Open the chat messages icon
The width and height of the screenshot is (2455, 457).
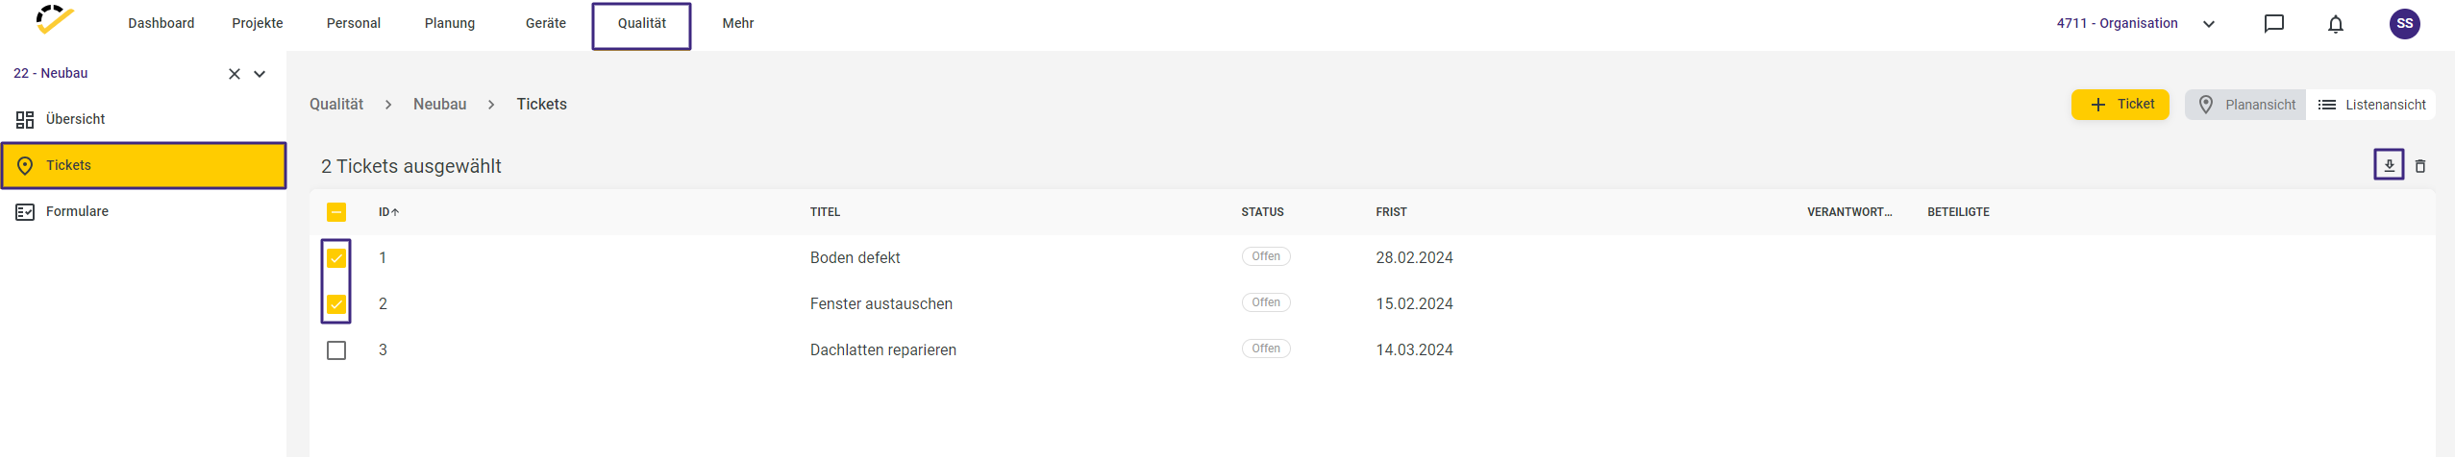coord(2274,24)
